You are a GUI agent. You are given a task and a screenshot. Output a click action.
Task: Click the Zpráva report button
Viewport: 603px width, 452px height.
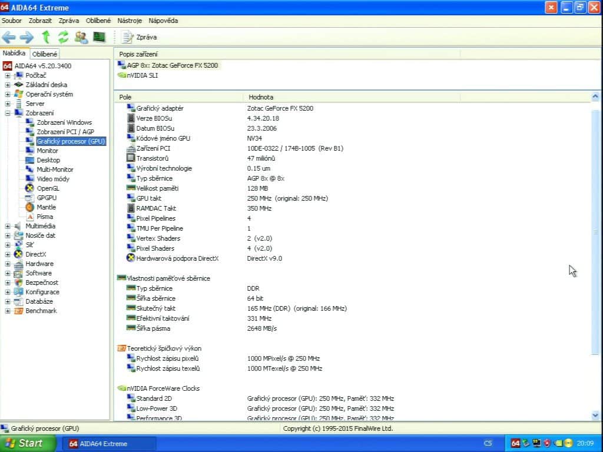[x=139, y=37]
